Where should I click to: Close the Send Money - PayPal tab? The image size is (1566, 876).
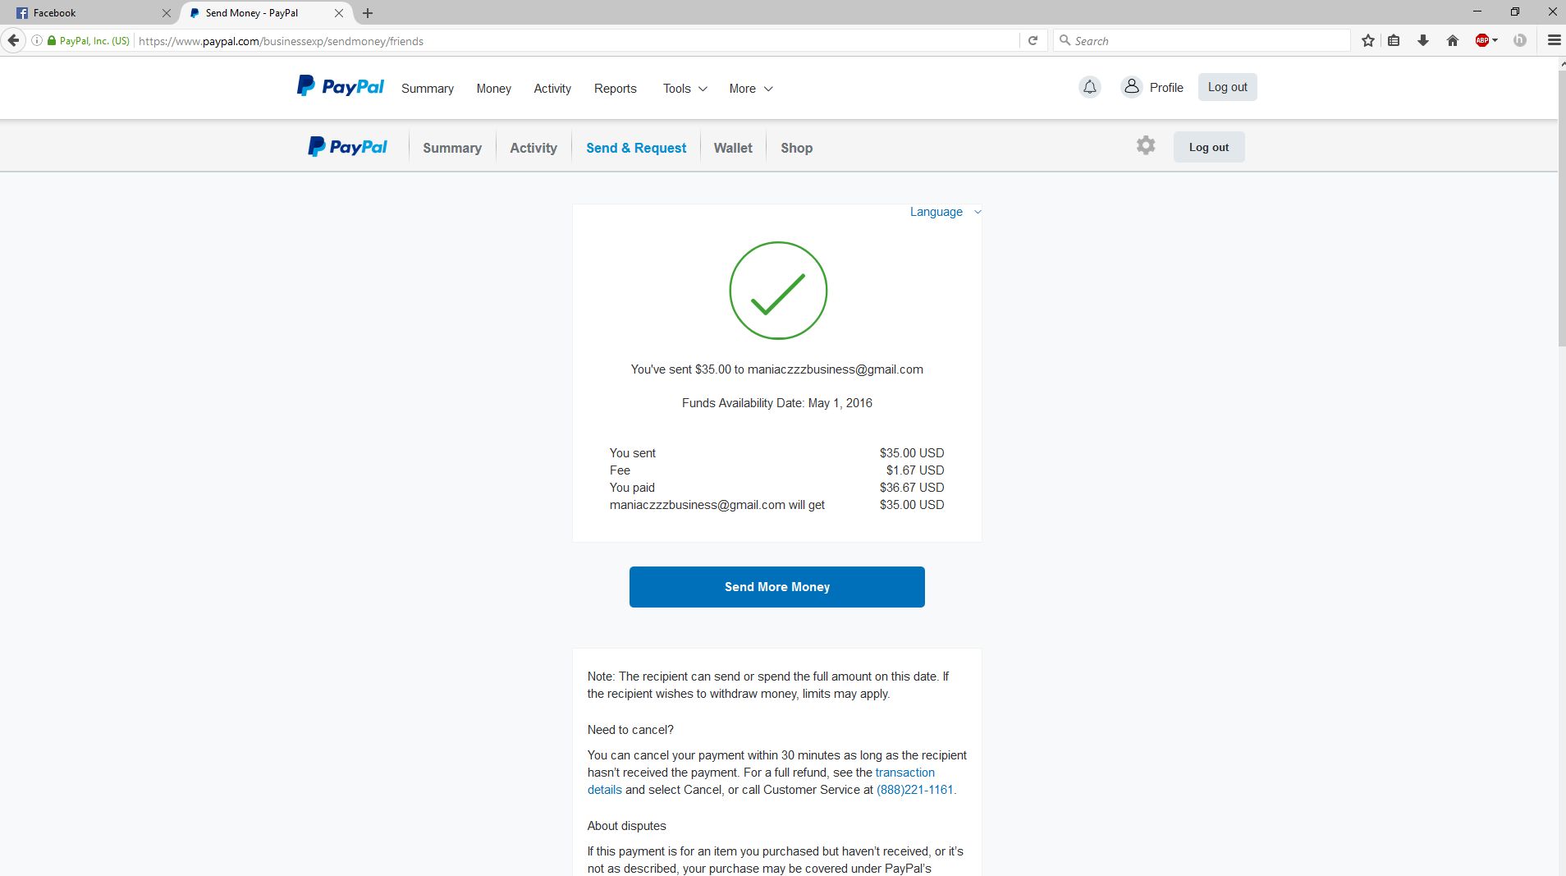point(339,13)
